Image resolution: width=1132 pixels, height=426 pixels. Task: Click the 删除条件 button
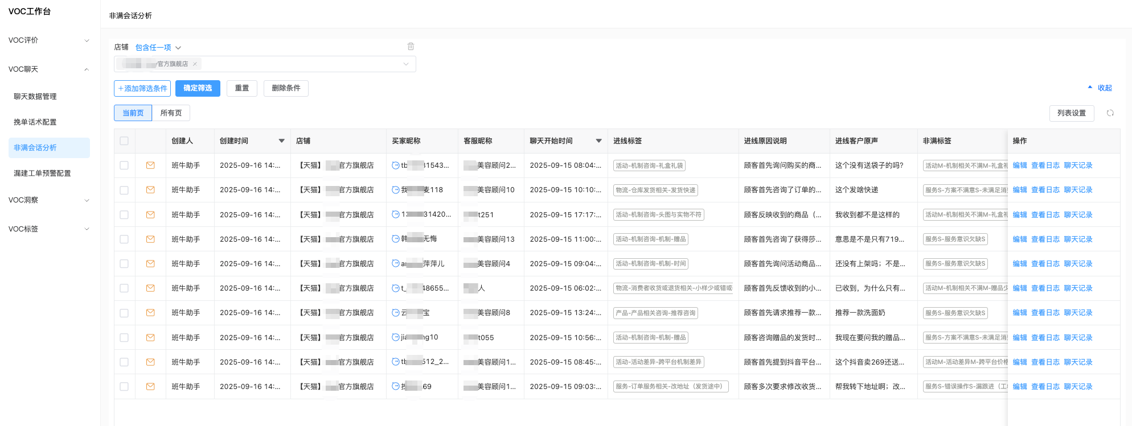(286, 88)
